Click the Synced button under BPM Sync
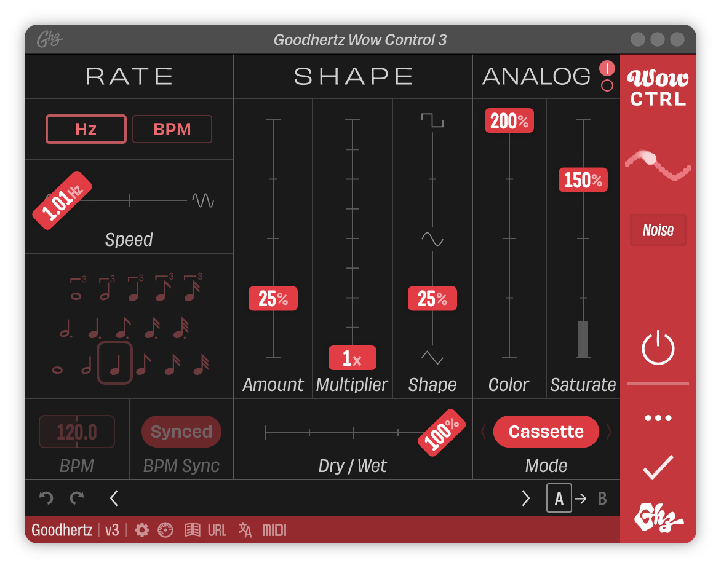Image resolution: width=721 pixels, height=568 pixels. [181, 432]
